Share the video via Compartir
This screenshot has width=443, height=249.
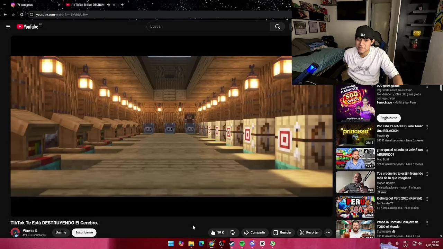click(x=254, y=233)
